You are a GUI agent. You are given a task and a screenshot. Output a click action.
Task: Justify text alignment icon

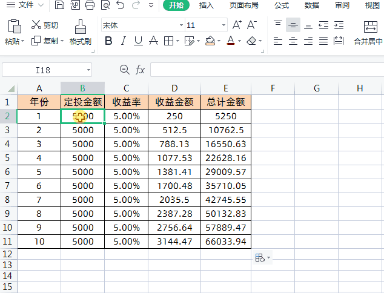click(323, 41)
